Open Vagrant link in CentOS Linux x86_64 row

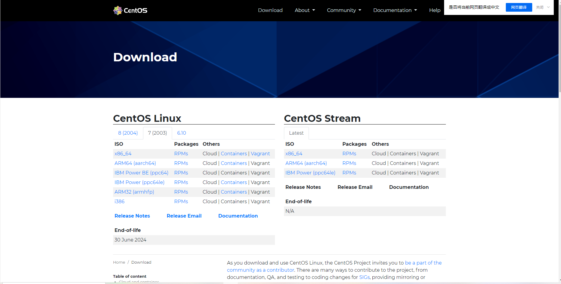(x=260, y=154)
